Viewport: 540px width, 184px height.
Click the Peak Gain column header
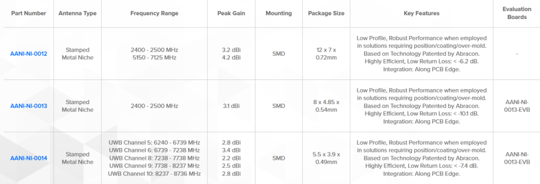231,13
